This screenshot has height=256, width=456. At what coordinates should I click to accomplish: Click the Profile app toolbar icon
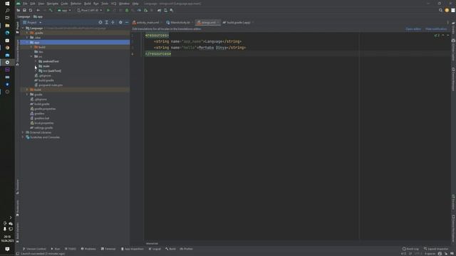(x=140, y=10)
